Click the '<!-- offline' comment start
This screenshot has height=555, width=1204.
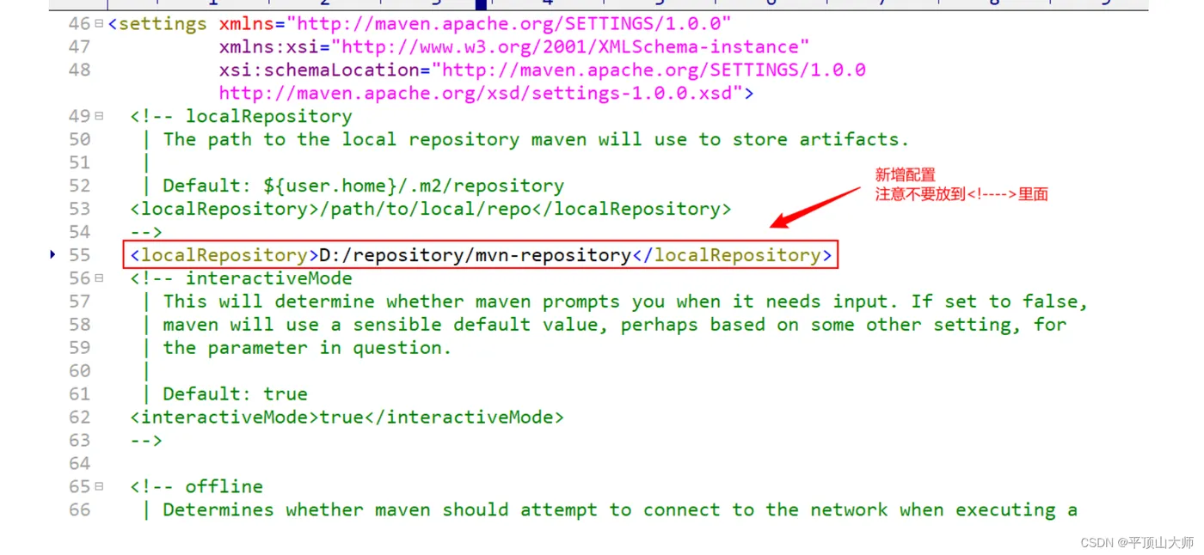[196, 487]
